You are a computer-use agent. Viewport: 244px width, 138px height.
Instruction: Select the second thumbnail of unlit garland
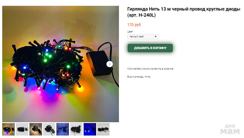pos(22,129)
